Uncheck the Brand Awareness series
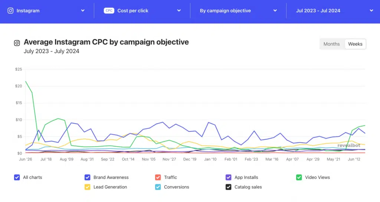This screenshot has height=202, width=380. pyautogui.click(x=88, y=177)
